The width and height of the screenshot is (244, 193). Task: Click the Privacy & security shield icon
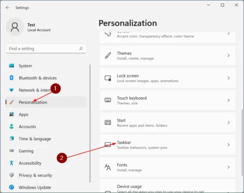(11, 175)
